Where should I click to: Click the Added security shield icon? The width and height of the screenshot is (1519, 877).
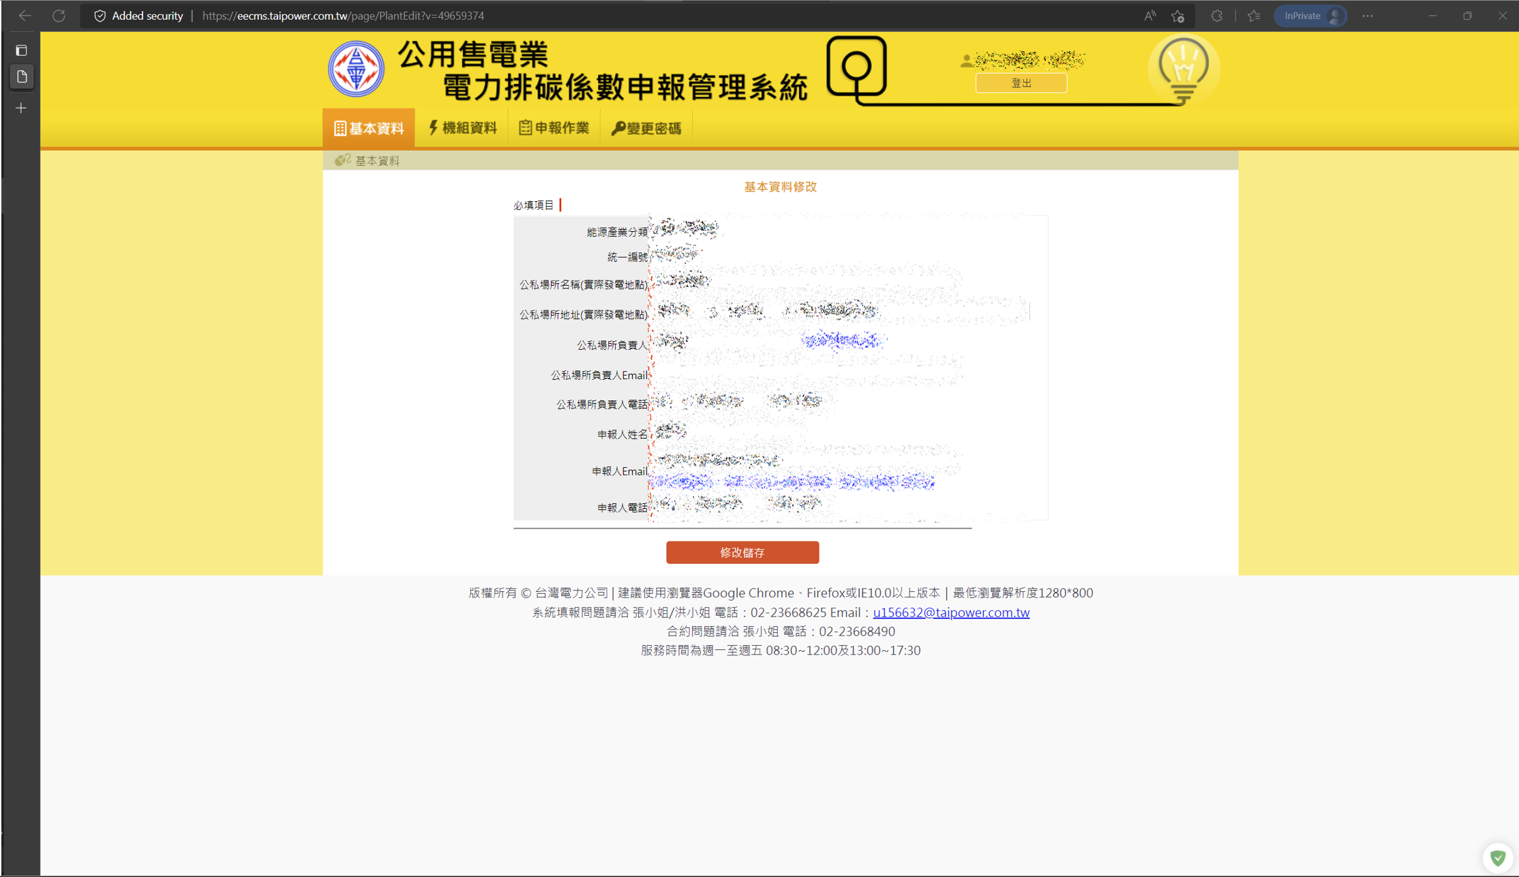100,16
